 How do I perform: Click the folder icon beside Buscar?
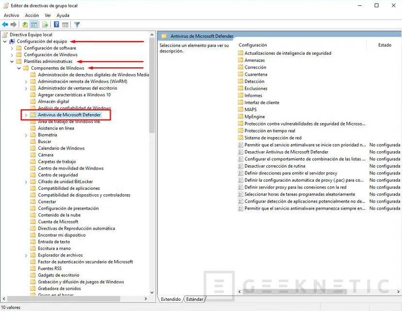(x=33, y=141)
